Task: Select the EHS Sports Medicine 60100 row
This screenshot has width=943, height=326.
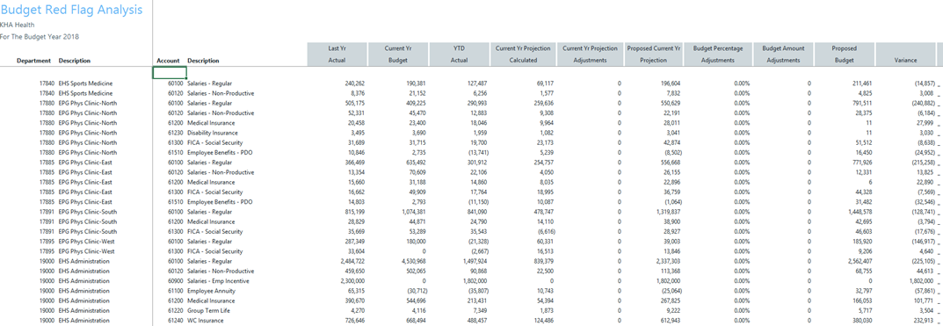Action: point(469,83)
